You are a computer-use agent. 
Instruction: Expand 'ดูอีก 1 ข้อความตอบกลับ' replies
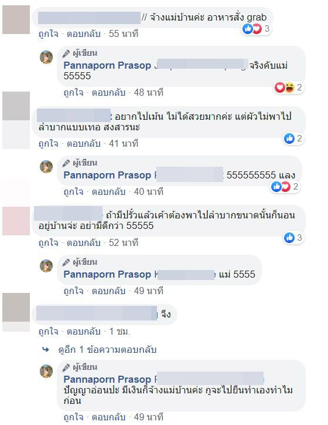click(107, 350)
